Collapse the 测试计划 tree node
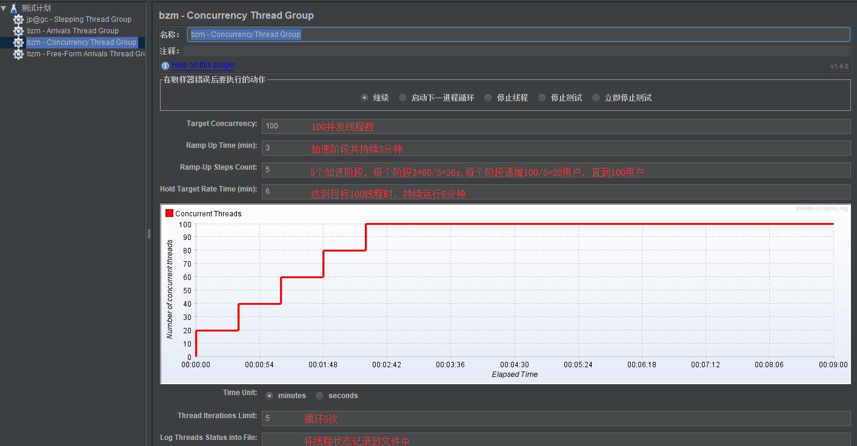Image resolution: width=857 pixels, height=446 pixels. [4, 8]
